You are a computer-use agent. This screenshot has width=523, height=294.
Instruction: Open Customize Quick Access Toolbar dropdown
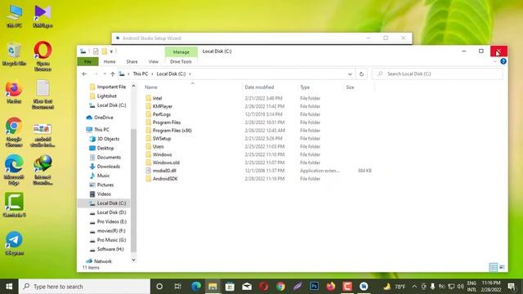click(x=111, y=51)
